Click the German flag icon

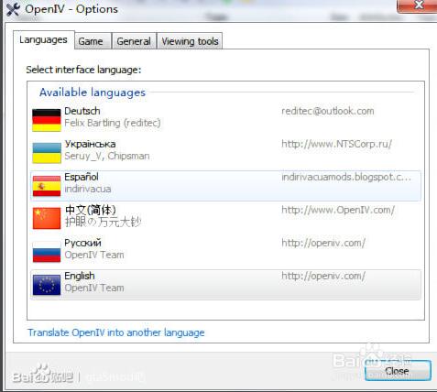pos(47,120)
